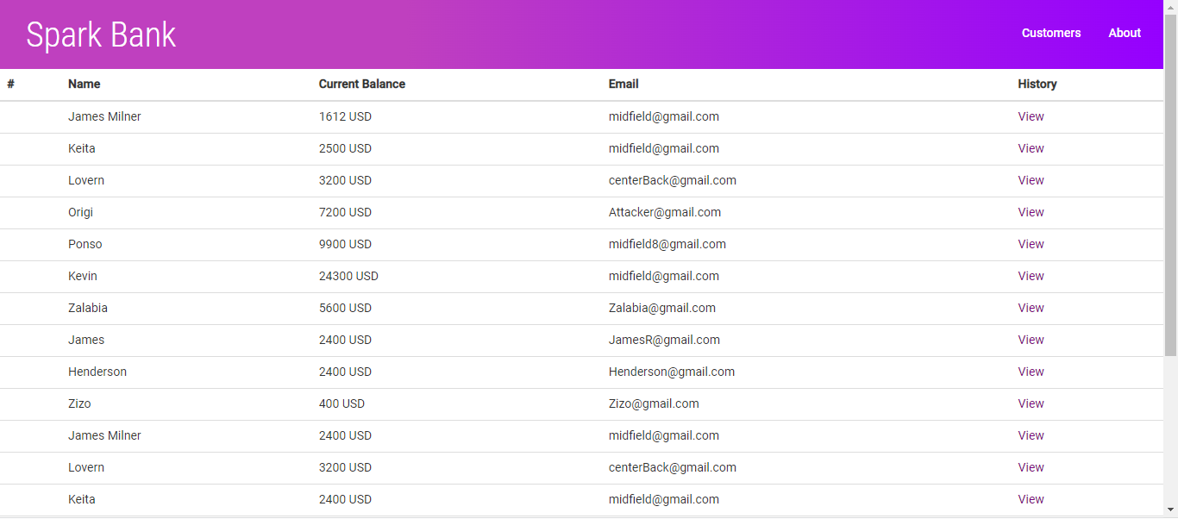This screenshot has width=1178, height=519.
Task: View history for Ponso
Action: coord(1031,244)
